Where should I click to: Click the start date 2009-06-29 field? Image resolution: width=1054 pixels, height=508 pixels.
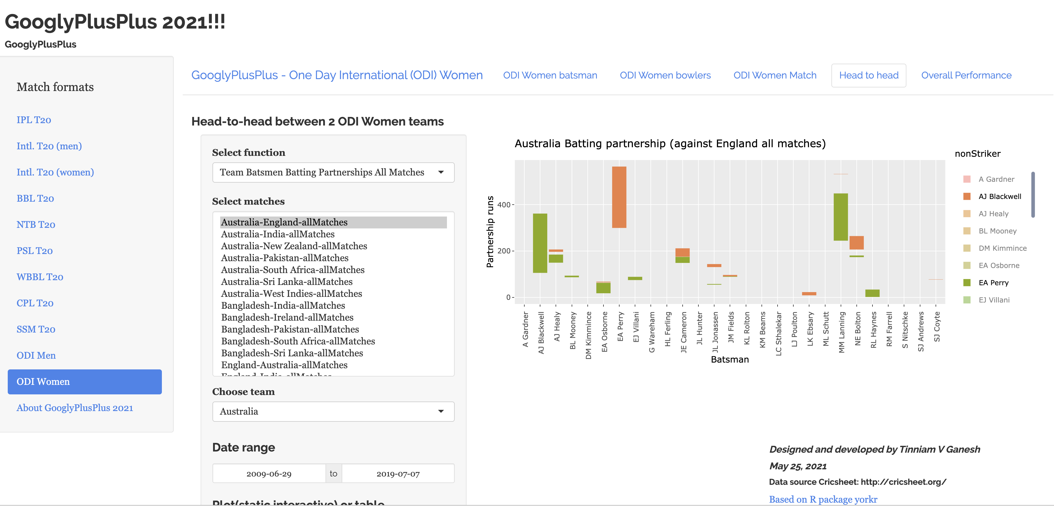[x=269, y=473]
